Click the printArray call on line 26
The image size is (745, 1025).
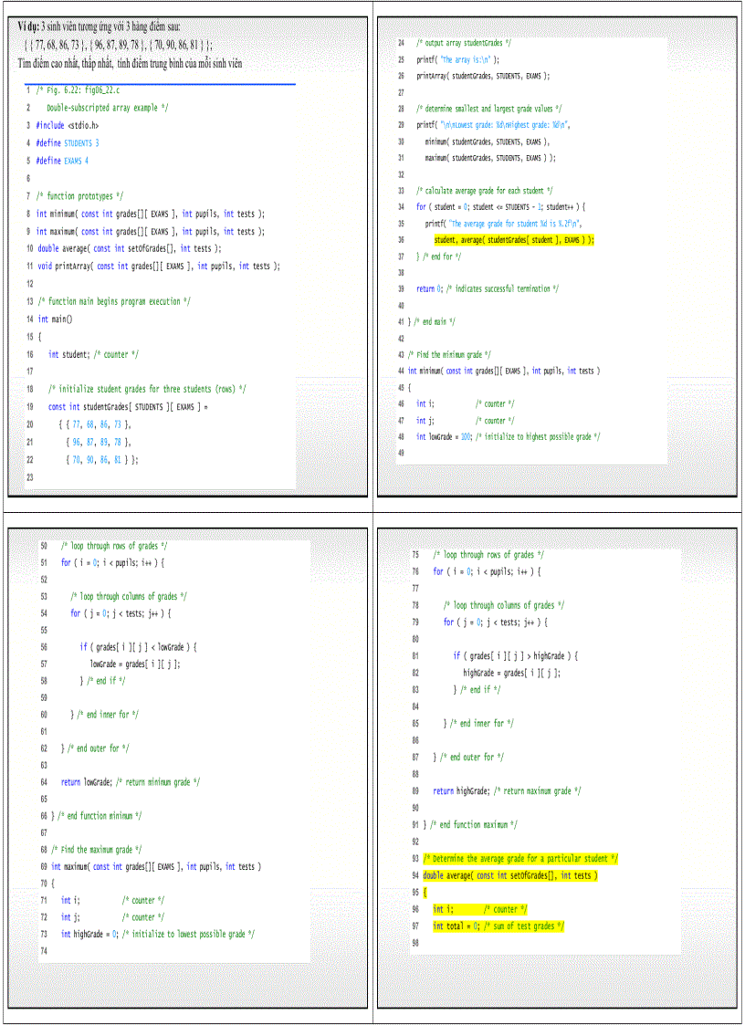(483, 77)
